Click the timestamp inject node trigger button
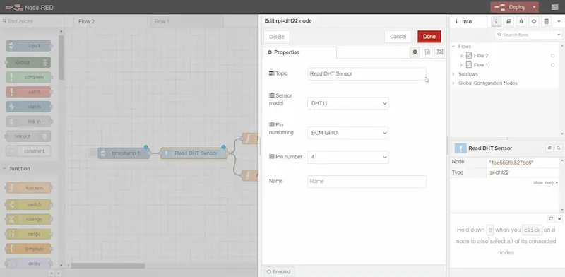 coord(93,153)
